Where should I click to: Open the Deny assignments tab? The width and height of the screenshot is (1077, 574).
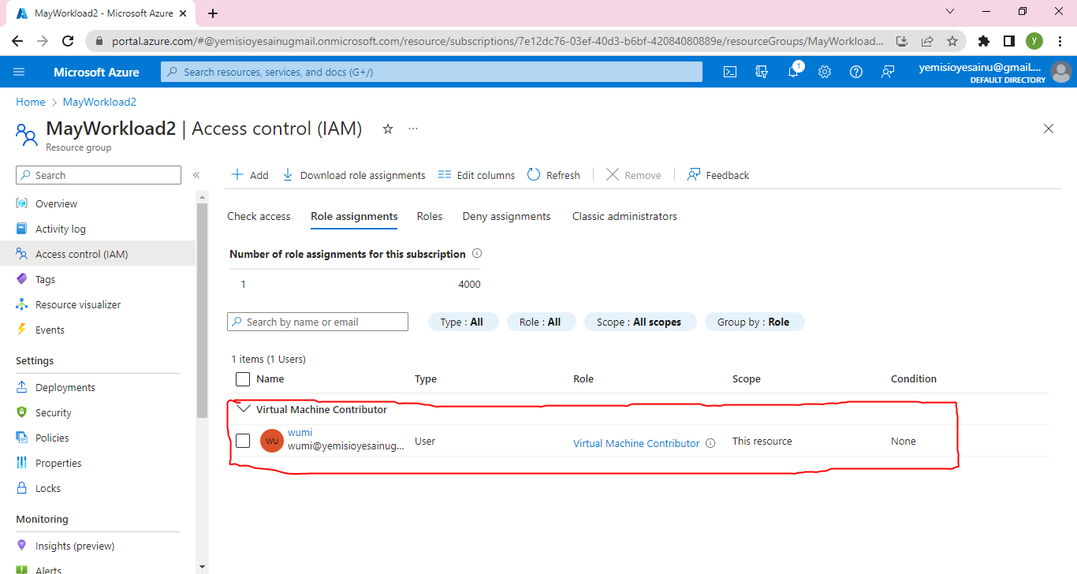coord(506,216)
